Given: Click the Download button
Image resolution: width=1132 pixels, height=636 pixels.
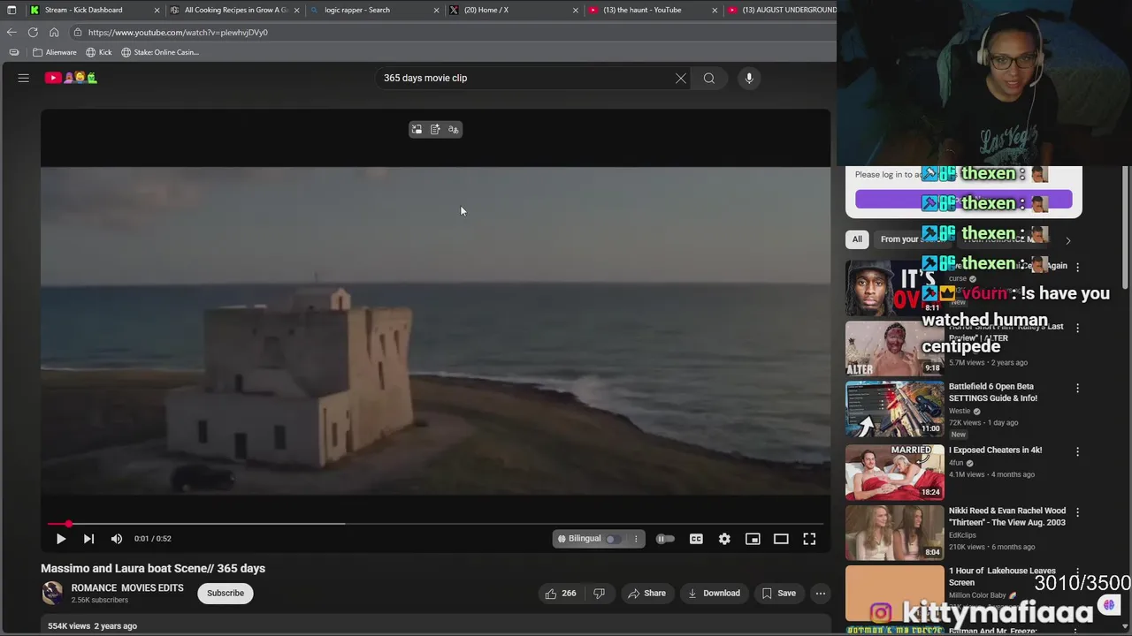Looking at the screenshot, I should (x=714, y=594).
